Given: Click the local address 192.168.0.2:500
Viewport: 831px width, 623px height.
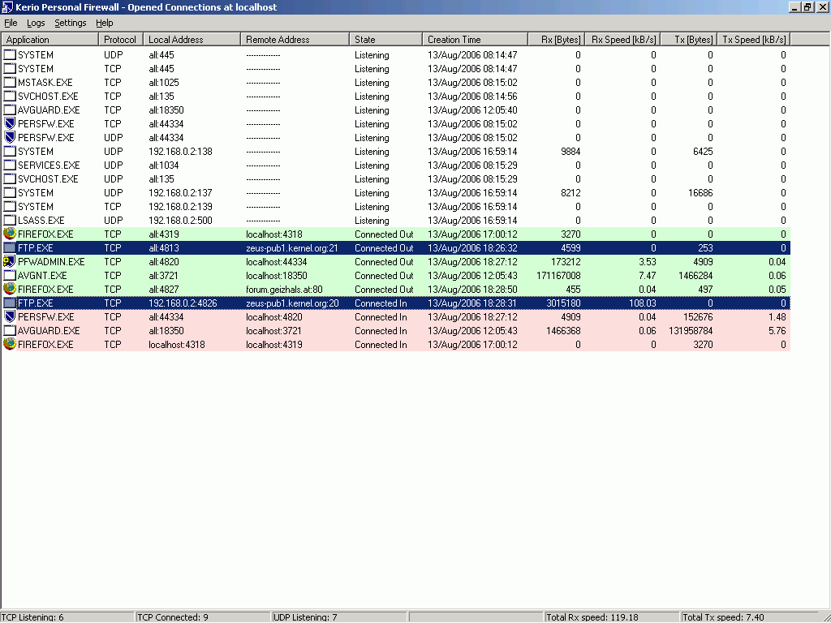Looking at the screenshot, I should point(180,221).
